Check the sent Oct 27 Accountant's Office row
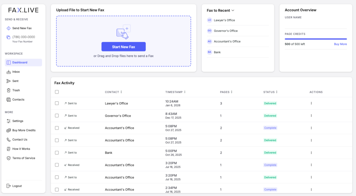Viewport: 356px width, 196px height. click(x=57, y=140)
